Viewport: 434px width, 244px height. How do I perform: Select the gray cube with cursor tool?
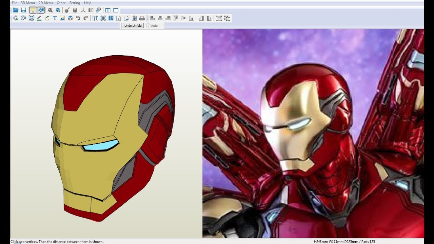click(x=50, y=10)
